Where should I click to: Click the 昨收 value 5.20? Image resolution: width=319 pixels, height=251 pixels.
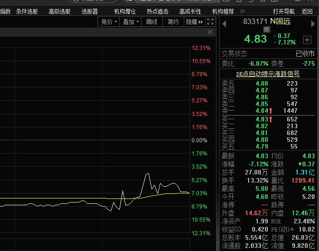pos(309,197)
